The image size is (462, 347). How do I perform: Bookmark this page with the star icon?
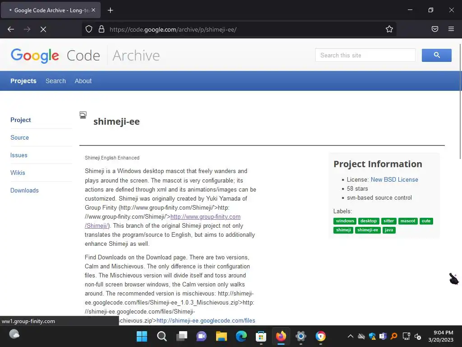(x=389, y=29)
